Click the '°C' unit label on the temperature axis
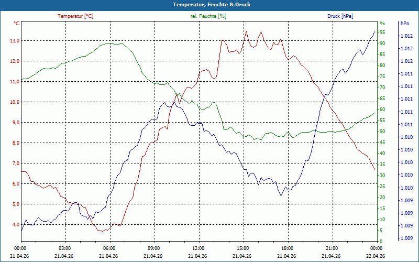This screenshot has width=419, height=262. [17, 24]
